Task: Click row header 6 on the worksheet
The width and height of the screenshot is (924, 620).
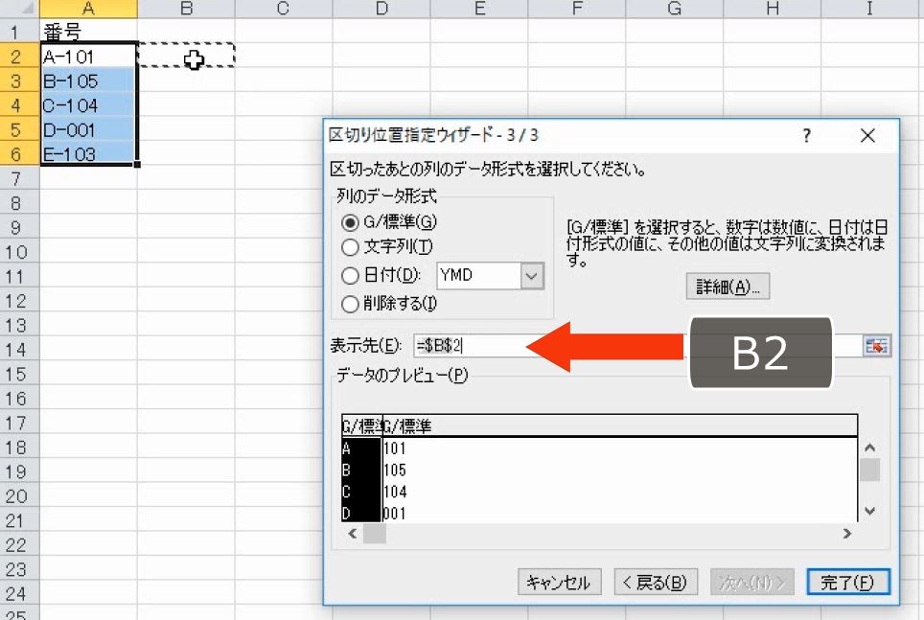Action: coord(15,152)
